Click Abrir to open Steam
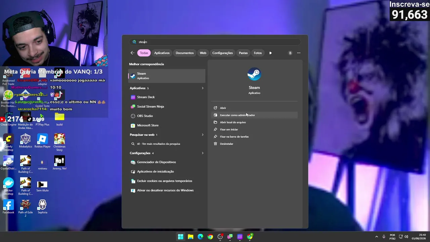 coord(254,108)
